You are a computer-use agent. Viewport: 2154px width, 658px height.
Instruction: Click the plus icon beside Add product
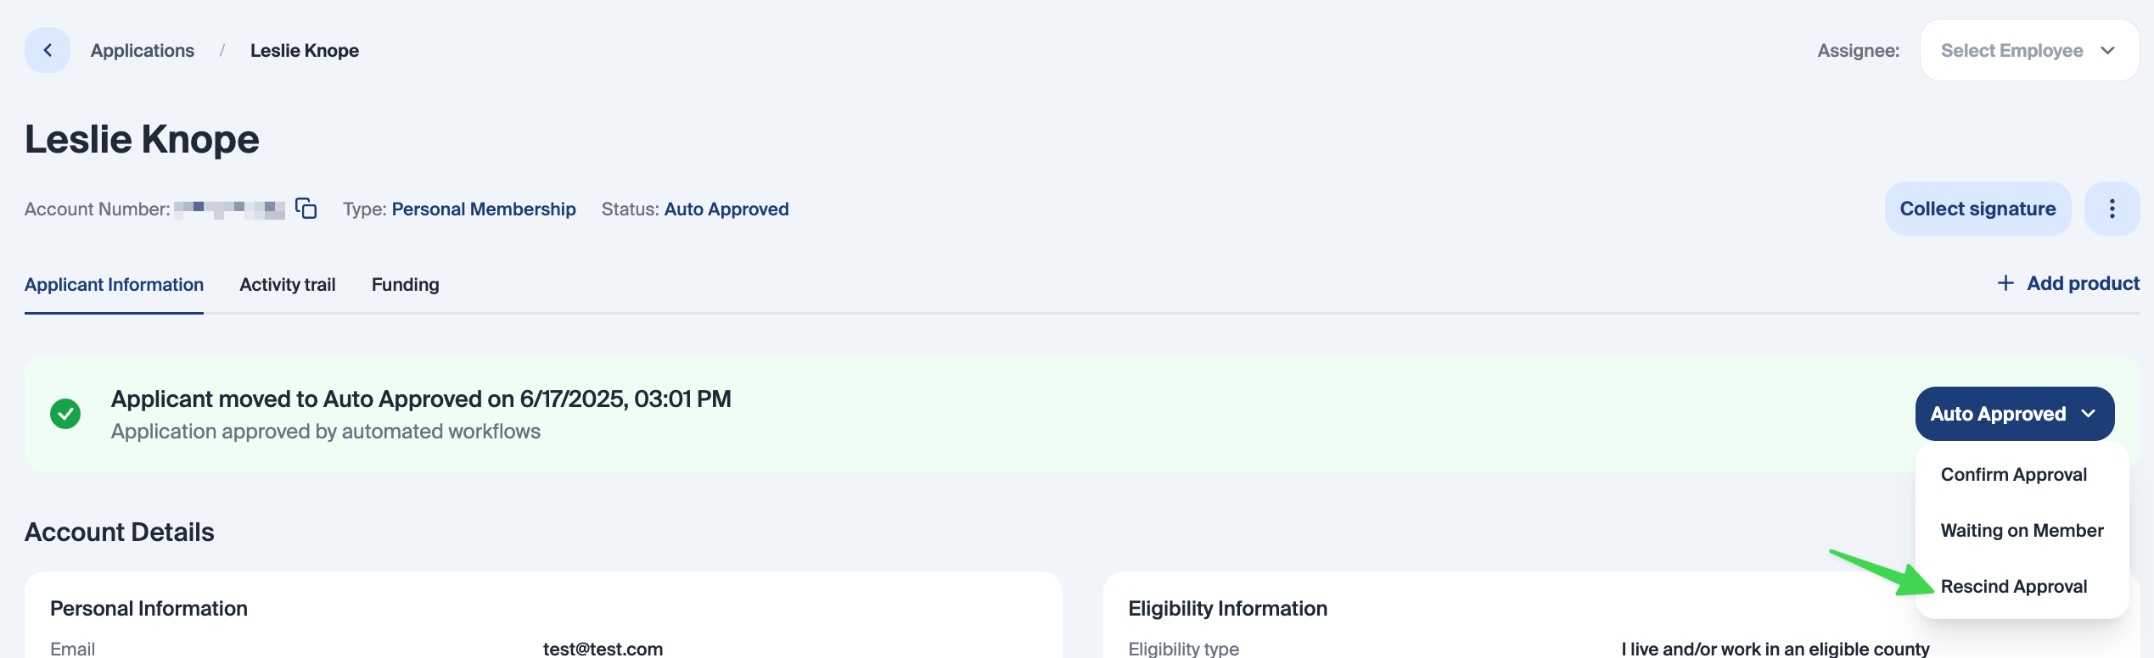(x=2005, y=283)
